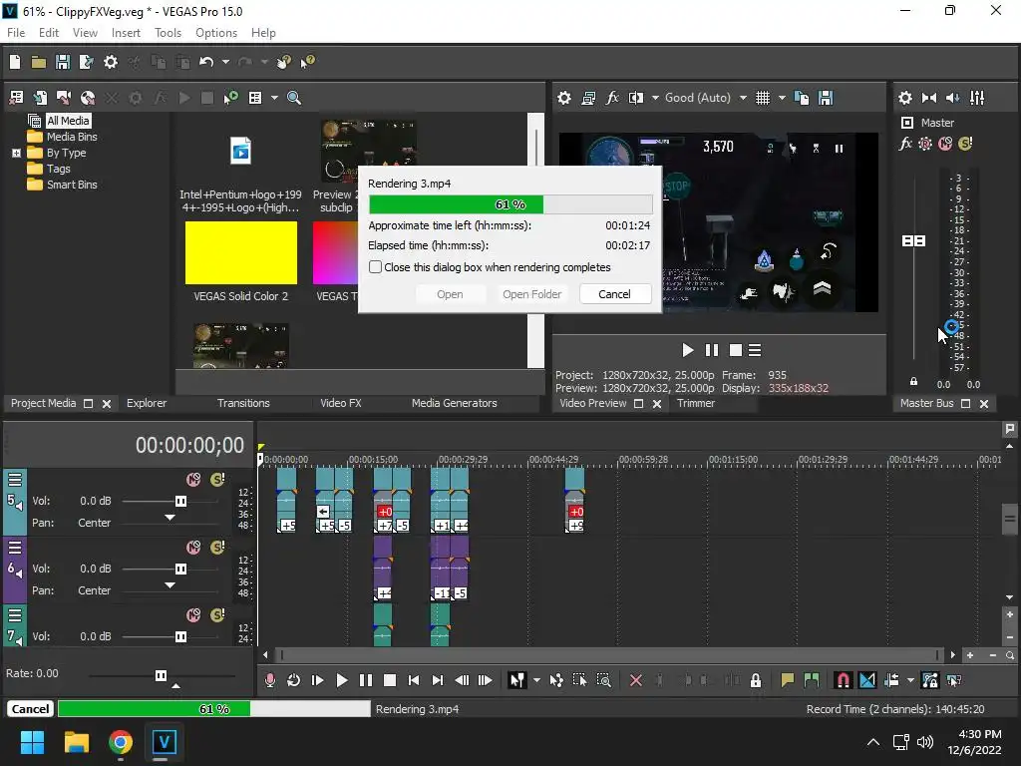Toggle Split Screen View icon in preview
The height and width of the screenshot is (766, 1021).
tap(636, 98)
